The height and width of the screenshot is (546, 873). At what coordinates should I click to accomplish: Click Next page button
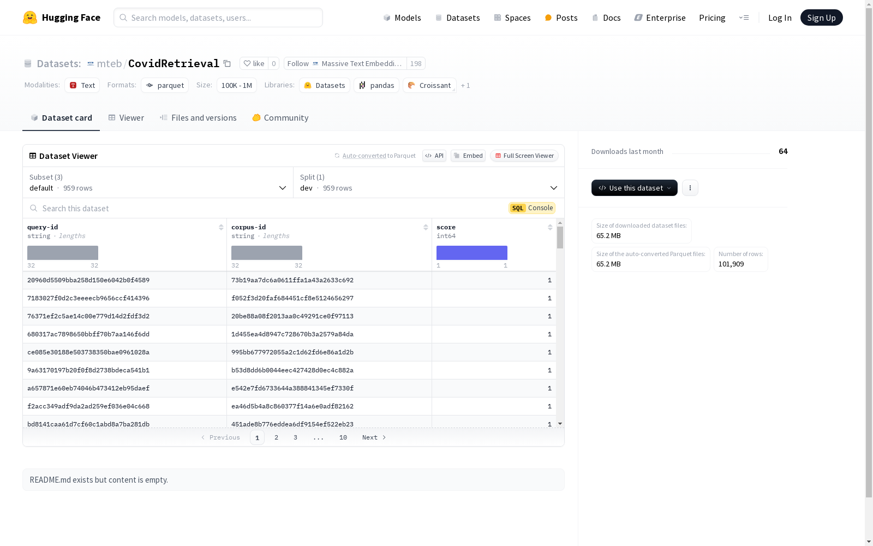pyautogui.click(x=374, y=437)
